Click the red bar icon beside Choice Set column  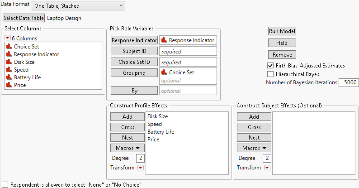pos(9,47)
